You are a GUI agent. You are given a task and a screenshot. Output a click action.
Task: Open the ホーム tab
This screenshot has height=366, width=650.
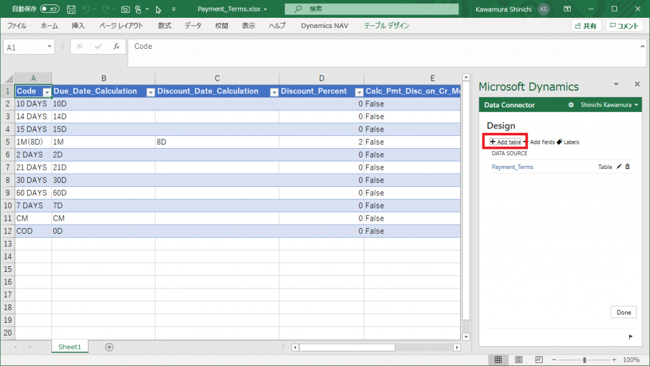click(50, 25)
